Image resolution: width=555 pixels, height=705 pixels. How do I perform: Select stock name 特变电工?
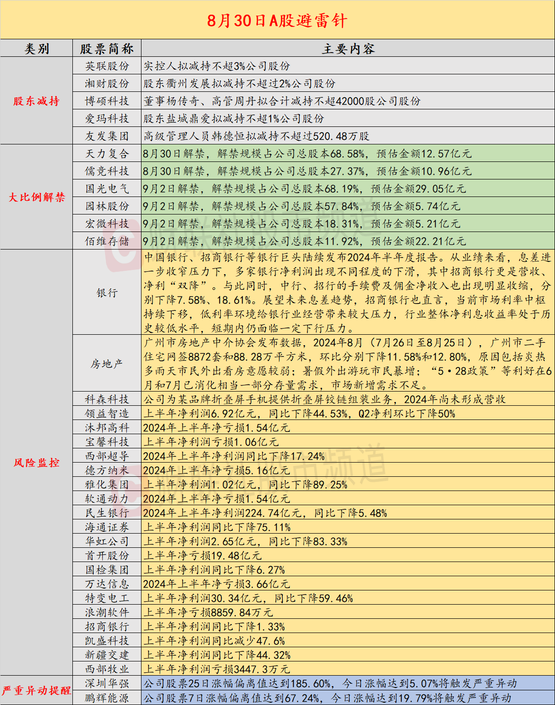[107, 598]
